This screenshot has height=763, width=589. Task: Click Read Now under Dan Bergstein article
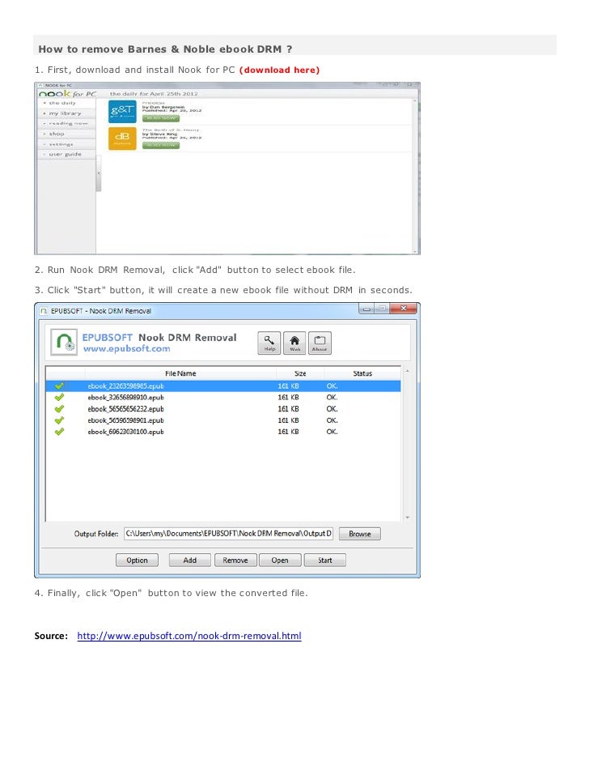coord(161,118)
